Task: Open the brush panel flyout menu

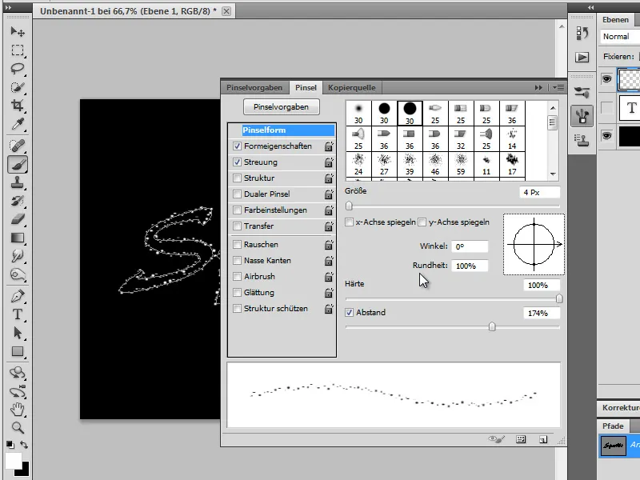Action: [558, 88]
